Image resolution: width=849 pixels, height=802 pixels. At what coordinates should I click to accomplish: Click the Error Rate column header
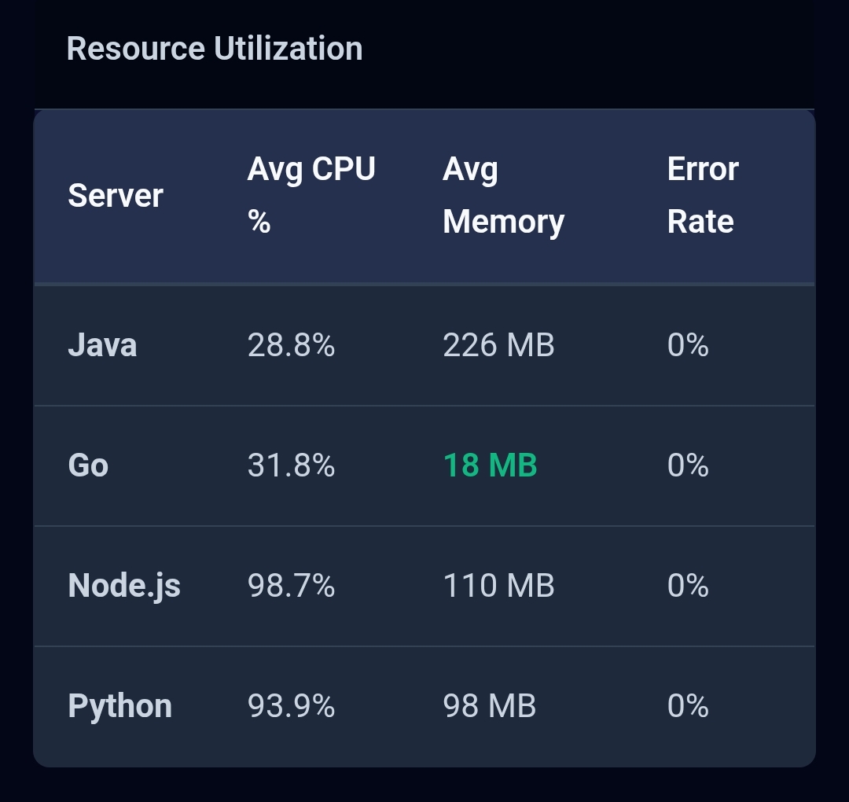coord(702,195)
